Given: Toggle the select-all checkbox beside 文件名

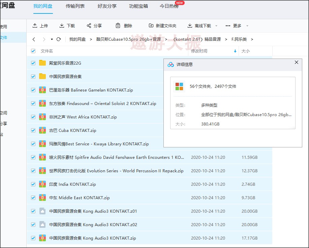Looking at the screenshot, I should pyautogui.click(x=33, y=51).
